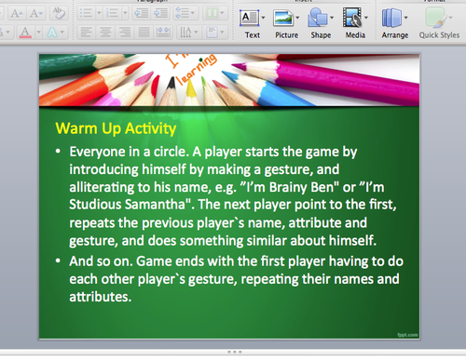Viewport: 466px width, 361px height.
Task: Expand the font color dropdown arrow
Action: [38, 32]
